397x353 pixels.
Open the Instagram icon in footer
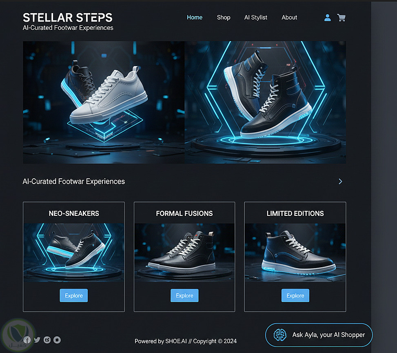[47, 340]
